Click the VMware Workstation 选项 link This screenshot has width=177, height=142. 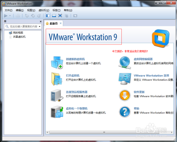[152, 75]
